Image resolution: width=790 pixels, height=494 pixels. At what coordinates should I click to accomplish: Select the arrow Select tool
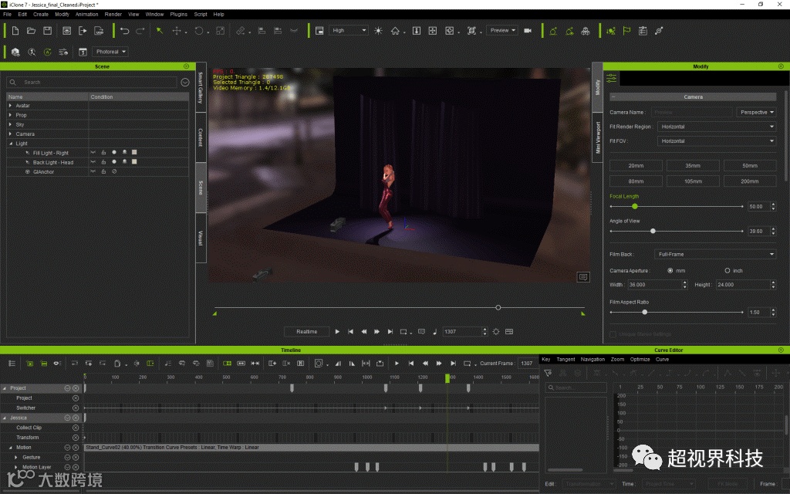point(160,31)
